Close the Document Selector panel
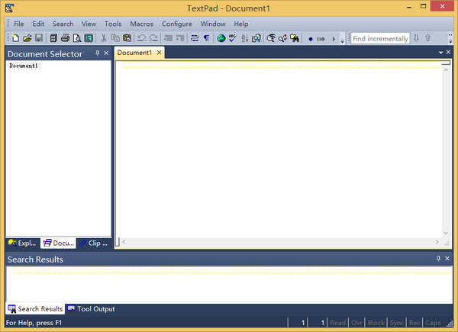 tap(106, 53)
